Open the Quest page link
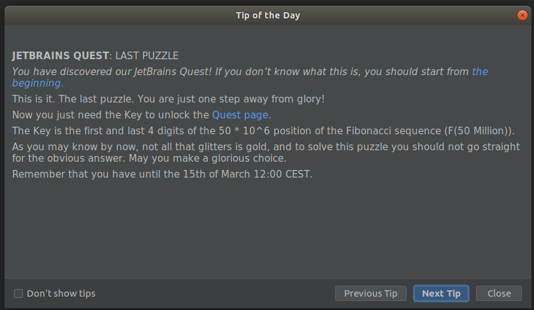The height and width of the screenshot is (310, 534). pyautogui.click(x=242, y=115)
